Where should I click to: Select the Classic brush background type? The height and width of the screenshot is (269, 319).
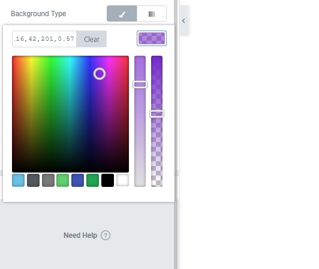[122, 14]
